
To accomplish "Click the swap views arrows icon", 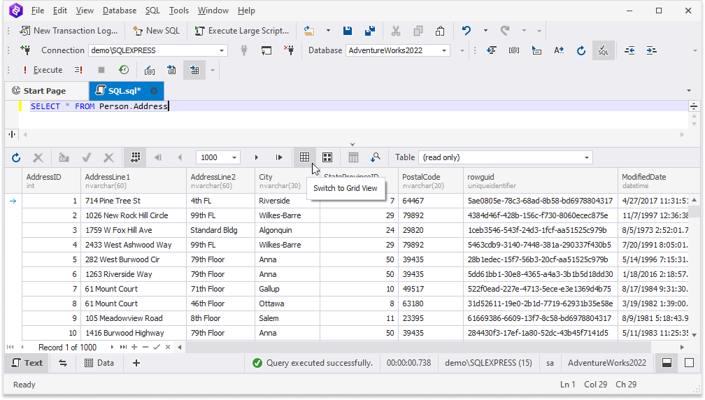I will (63, 363).
